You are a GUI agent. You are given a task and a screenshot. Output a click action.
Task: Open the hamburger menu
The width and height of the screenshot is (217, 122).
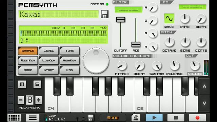pyautogui.click(x=33, y=118)
